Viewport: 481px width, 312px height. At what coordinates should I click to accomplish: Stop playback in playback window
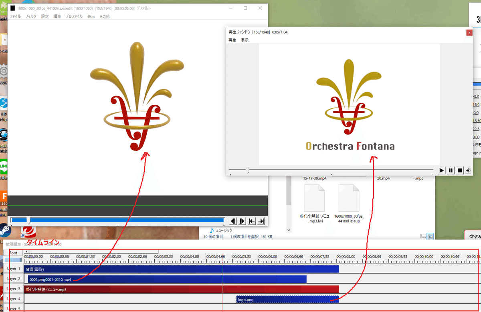coord(460,170)
